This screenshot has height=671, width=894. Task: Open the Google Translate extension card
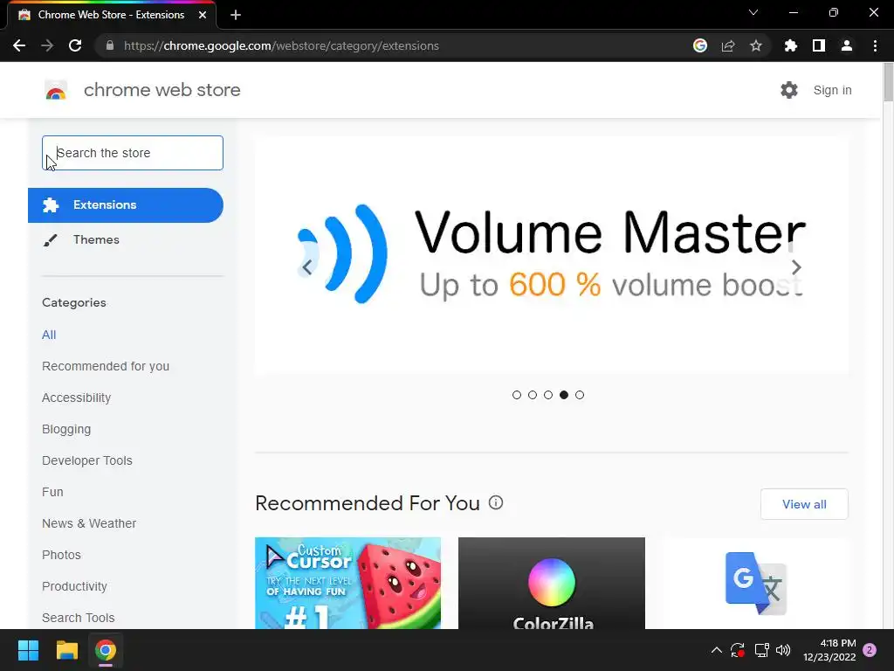tap(755, 583)
